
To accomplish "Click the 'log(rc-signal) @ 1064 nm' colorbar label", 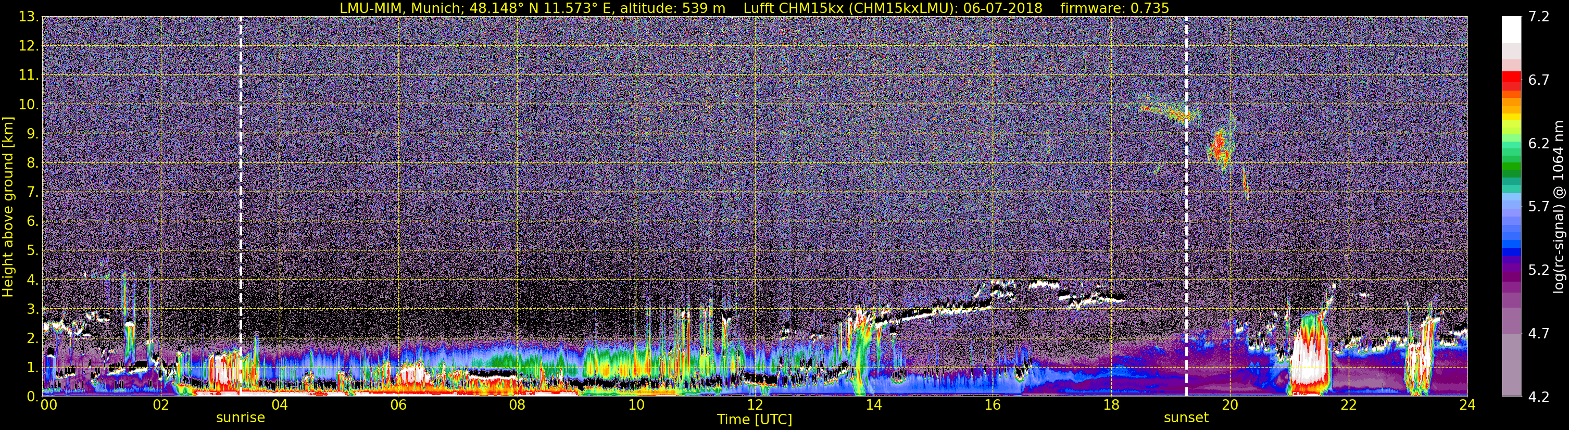I will tap(1558, 207).
